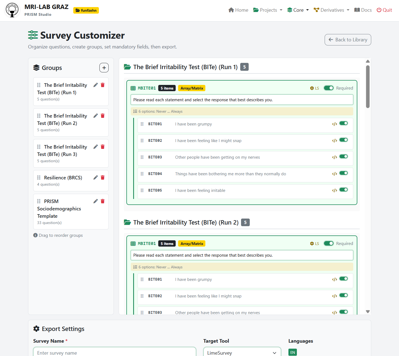Toggle BITE01 item switch in Run 1
399x356 pixels.
point(344,123)
